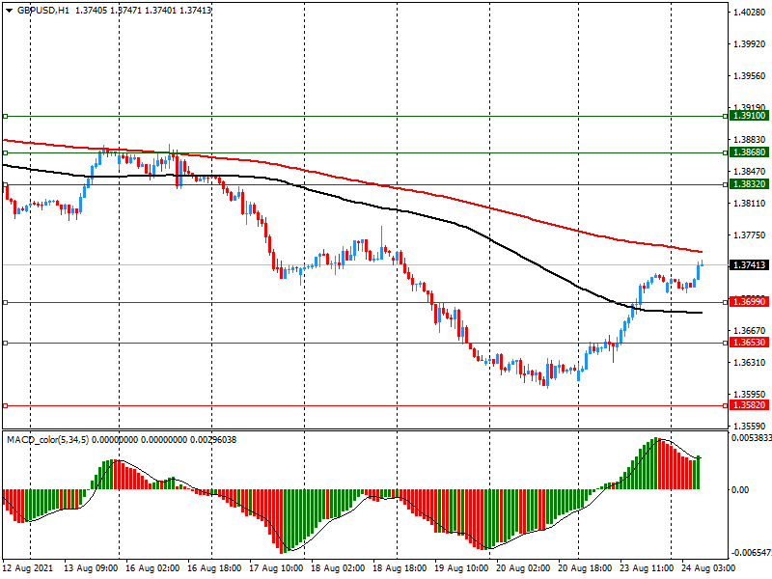Click the 1.39100 line's left handle
Screen dimensions: 772x579
(6, 116)
